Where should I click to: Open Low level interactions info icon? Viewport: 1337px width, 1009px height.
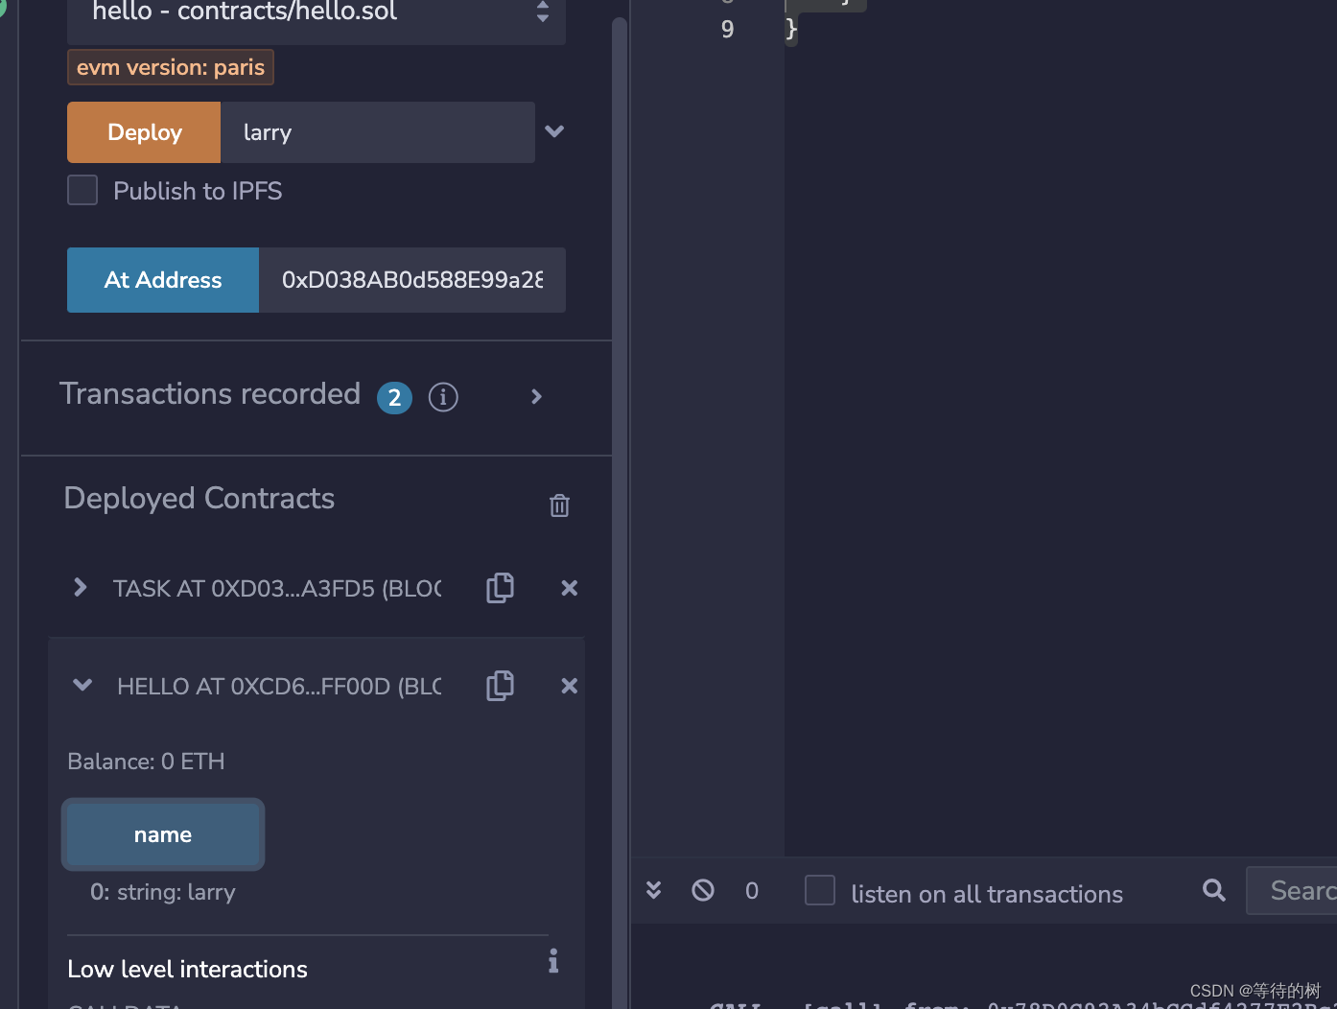coord(553,961)
